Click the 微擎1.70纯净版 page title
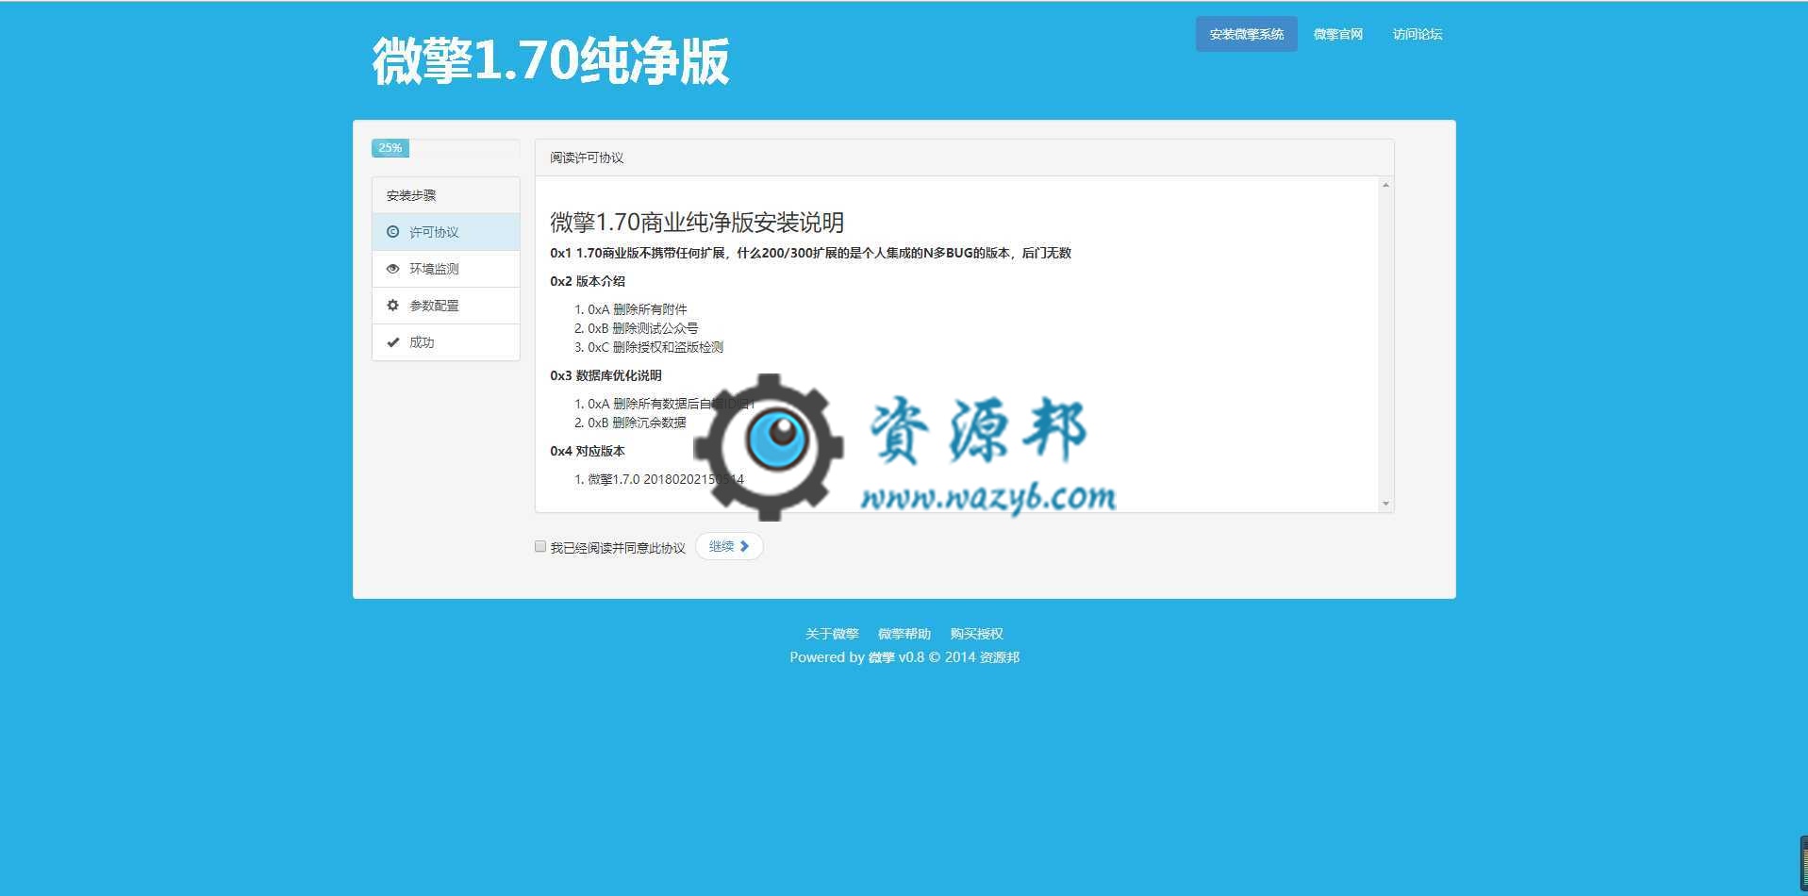The width and height of the screenshot is (1808, 896). pyautogui.click(x=551, y=61)
